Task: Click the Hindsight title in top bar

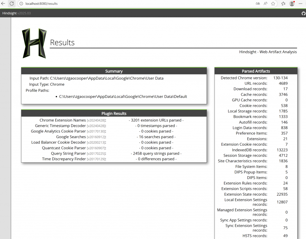Action: coord(10,13)
